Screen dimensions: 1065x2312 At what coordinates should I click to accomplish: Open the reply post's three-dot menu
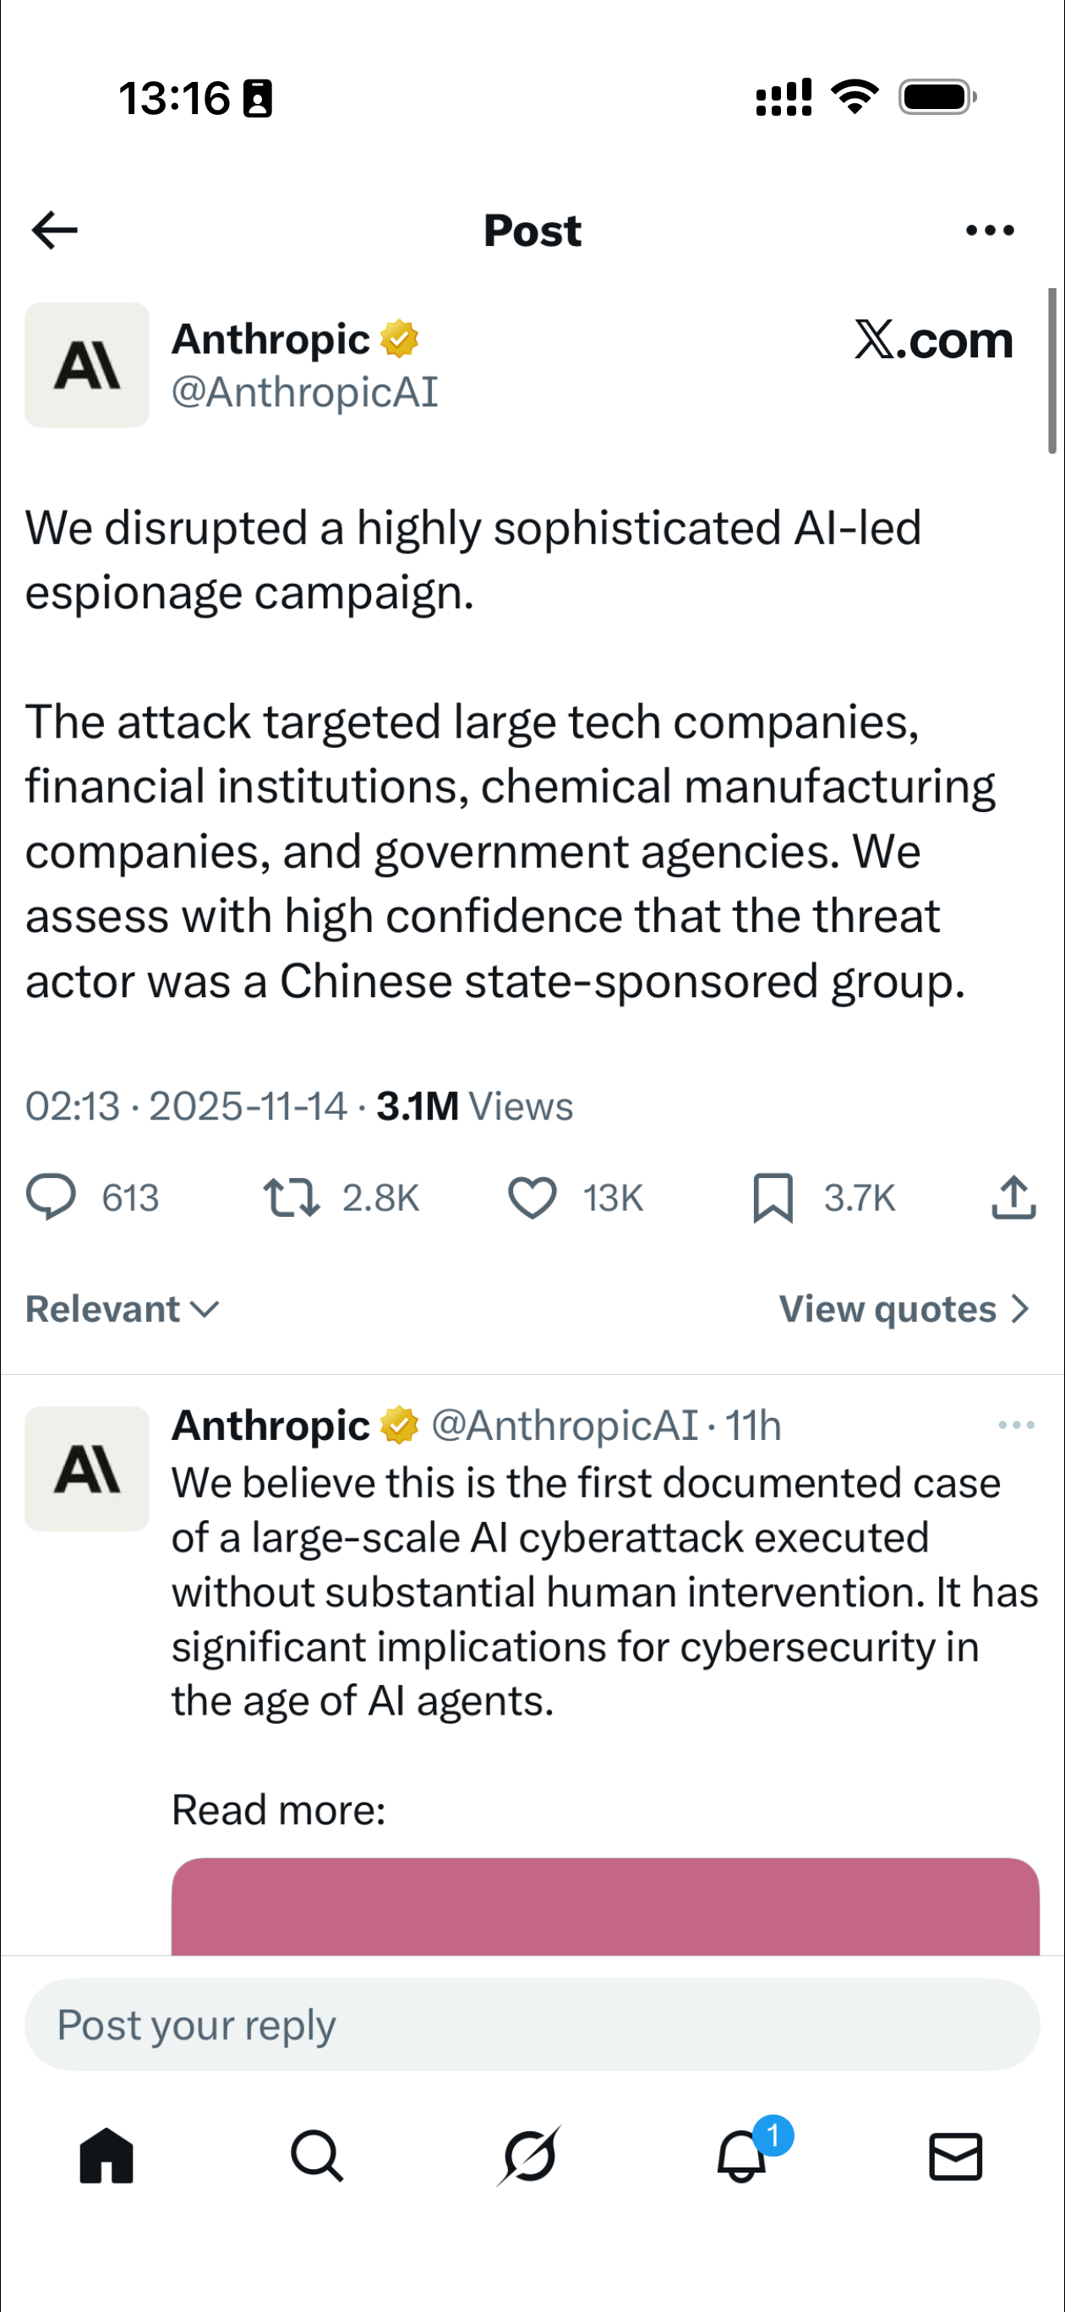pos(1017,1426)
